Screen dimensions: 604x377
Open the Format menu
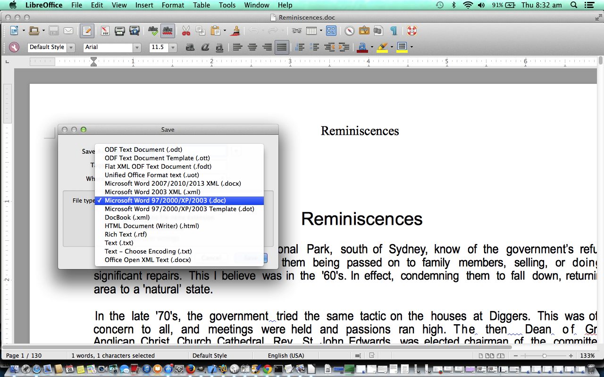coord(173,5)
